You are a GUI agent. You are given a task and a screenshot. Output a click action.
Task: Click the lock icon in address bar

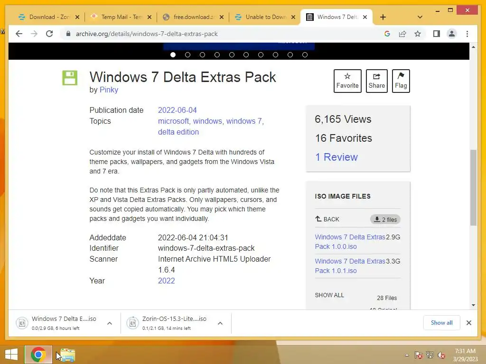pyautogui.click(x=68, y=34)
